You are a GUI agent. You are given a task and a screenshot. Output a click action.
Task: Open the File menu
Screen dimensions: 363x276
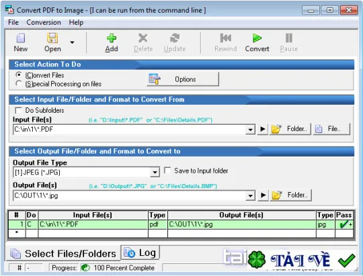click(13, 22)
